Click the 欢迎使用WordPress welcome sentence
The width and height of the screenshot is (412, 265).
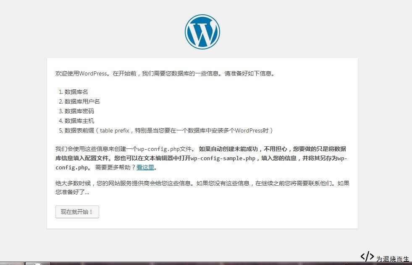(x=165, y=73)
